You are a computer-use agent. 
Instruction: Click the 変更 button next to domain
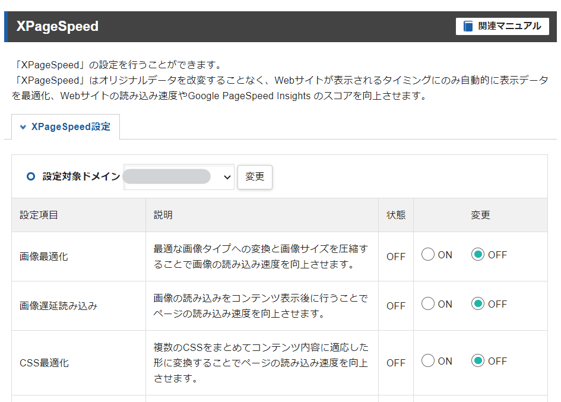255,177
